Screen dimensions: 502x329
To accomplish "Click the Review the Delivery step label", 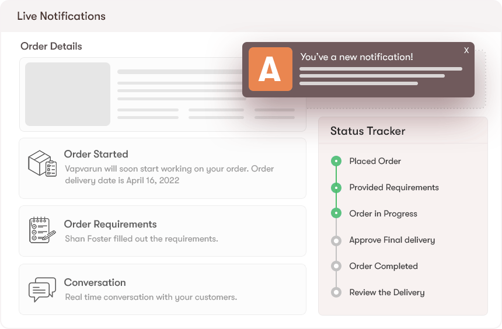I will pyautogui.click(x=386, y=292).
